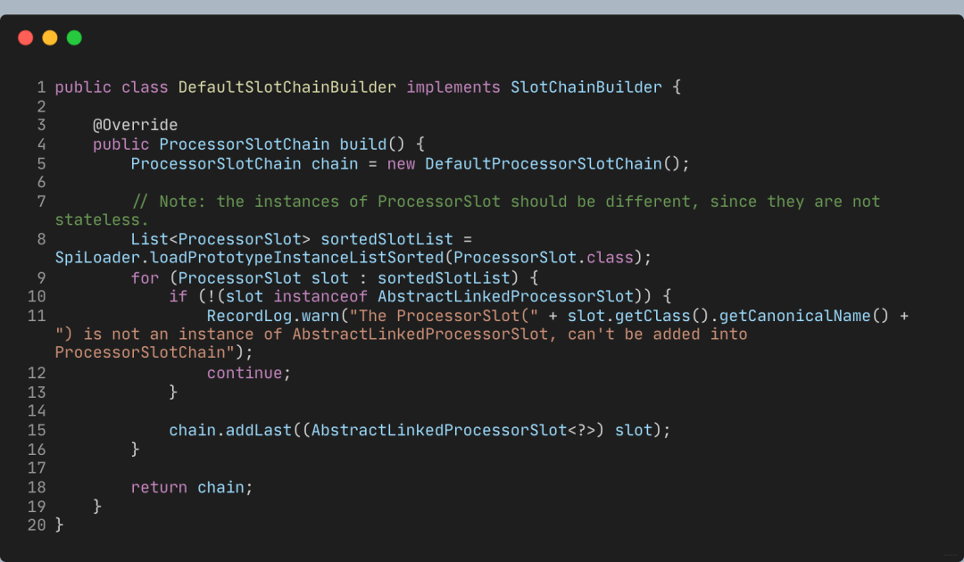The image size is (964, 562).
Task: Click the yellow minimize window button
Action: coord(50,37)
